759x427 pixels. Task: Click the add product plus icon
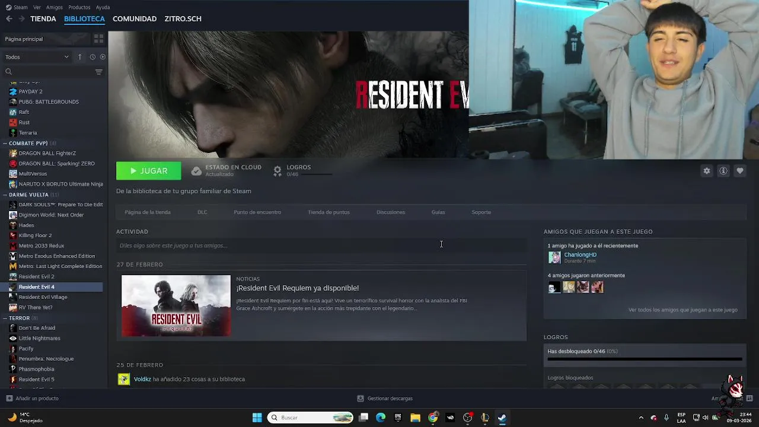tap(9, 399)
